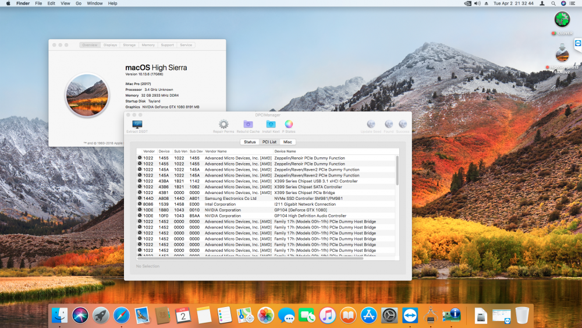Open System Information caliper icon in Dock
Image resolution: width=582 pixels, height=328 pixels.
click(431, 315)
